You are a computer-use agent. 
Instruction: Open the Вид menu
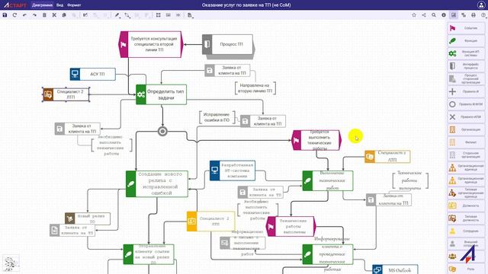tap(60, 5)
